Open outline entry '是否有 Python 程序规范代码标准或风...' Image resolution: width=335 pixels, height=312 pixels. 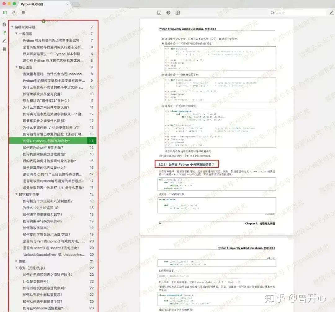53,60
